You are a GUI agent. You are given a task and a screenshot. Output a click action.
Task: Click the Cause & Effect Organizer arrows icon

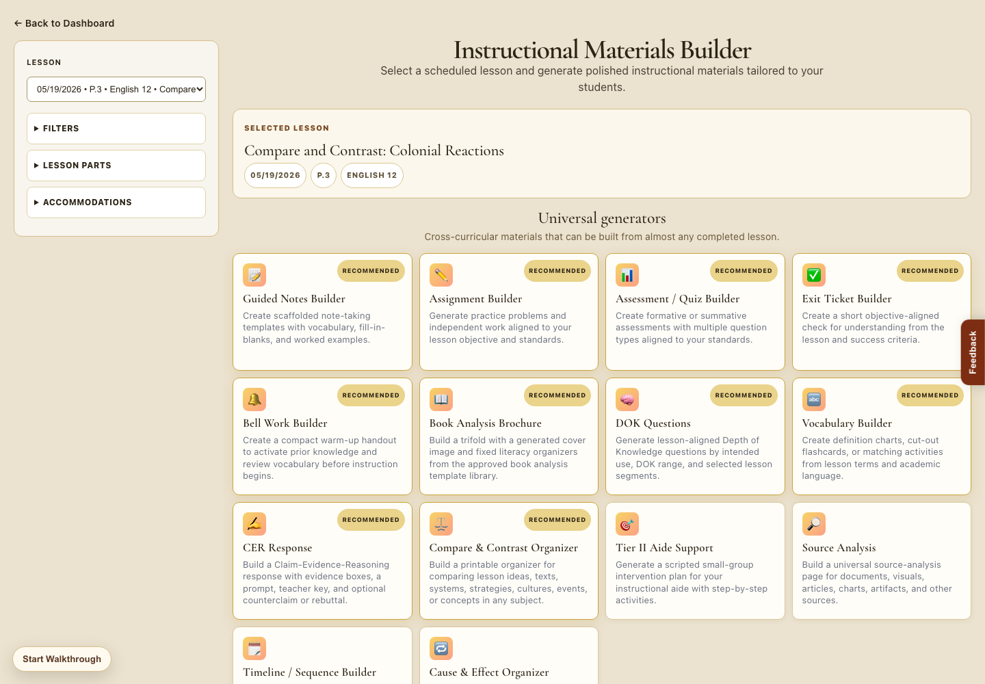[441, 648]
